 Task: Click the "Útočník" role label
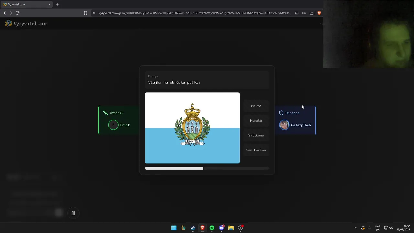point(116,113)
